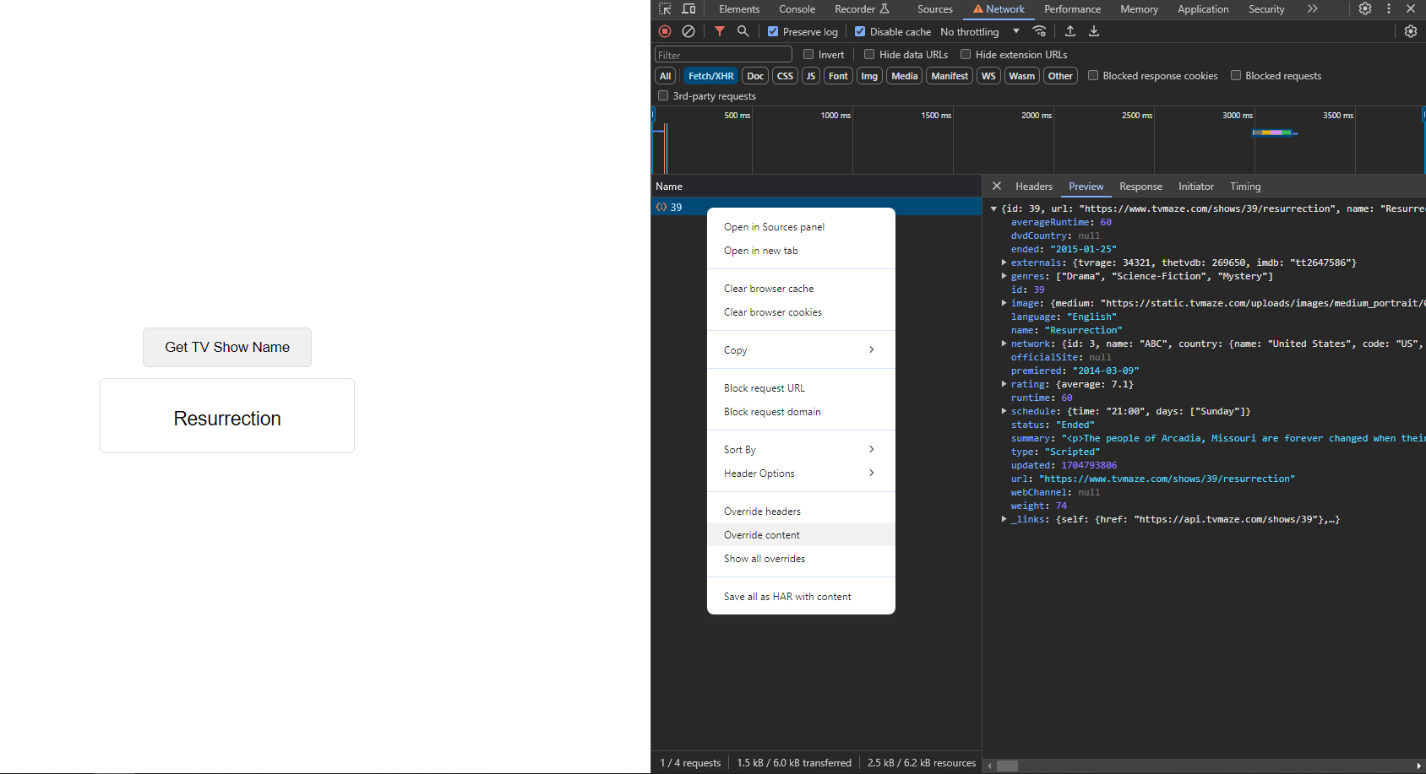
Task: Click the network Filter text field
Action: tap(723, 55)
